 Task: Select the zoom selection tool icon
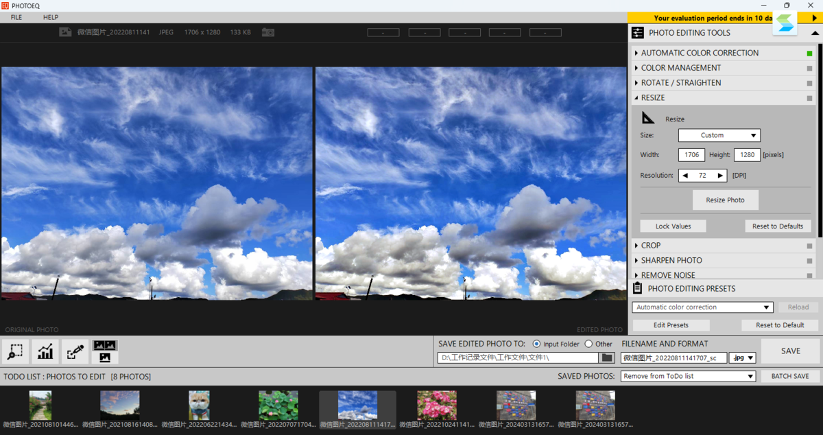[16, 352]
